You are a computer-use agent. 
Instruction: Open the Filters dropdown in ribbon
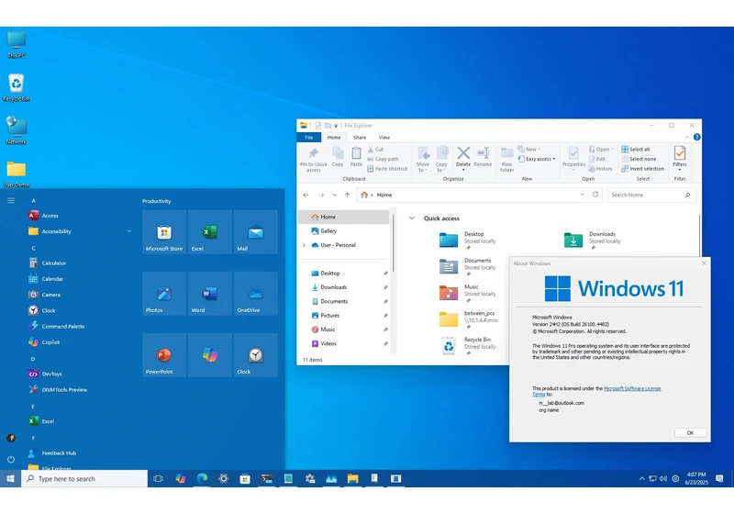click(x=680, y=158)
